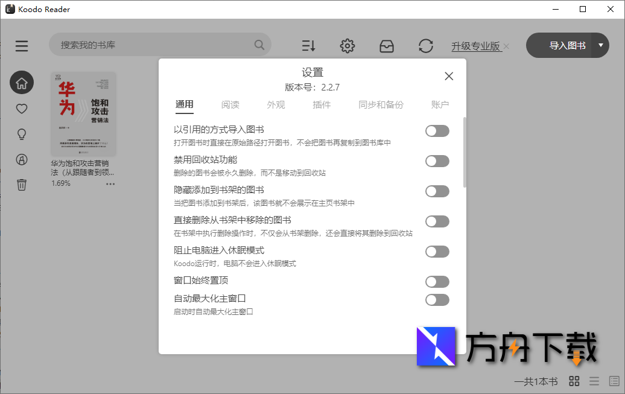Image resolution: width=625 pixels, height=394 pixels.
Task: Click the 搜索我的书库 search field
Action: [151, 45]
